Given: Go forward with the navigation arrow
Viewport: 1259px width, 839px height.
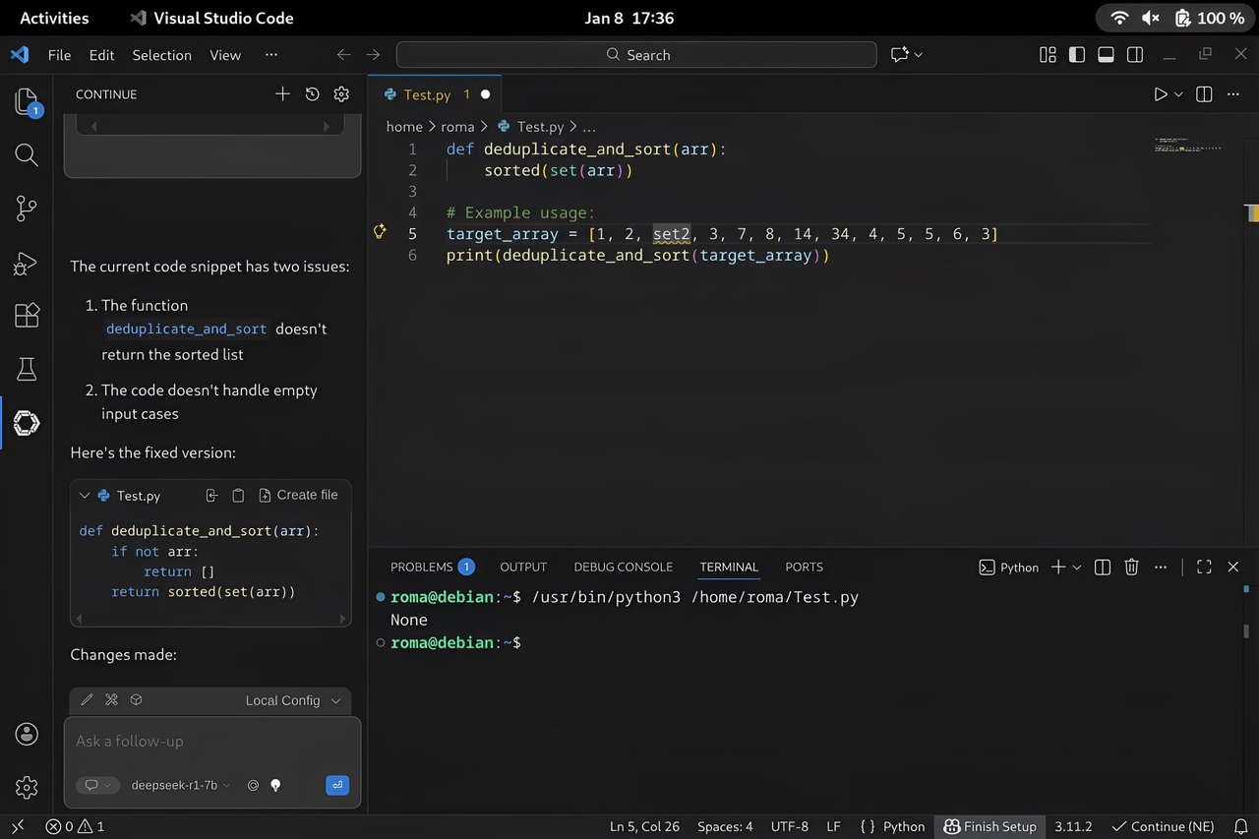Looking at the screenshot, I should pyautogui.click(x=373, y=55).
